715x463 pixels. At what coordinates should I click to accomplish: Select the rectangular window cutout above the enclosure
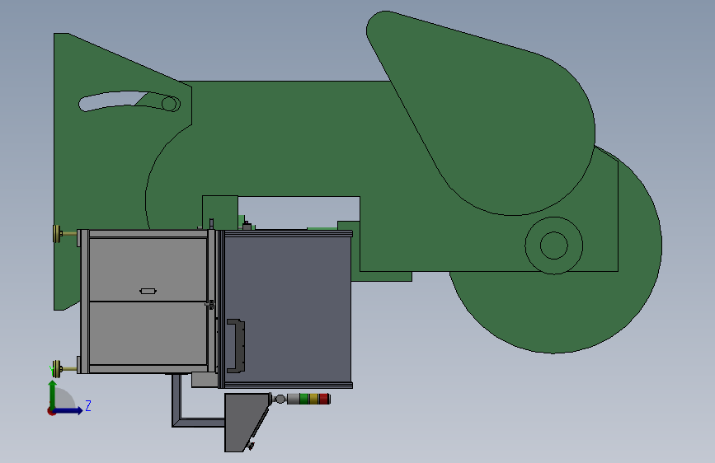299,213
